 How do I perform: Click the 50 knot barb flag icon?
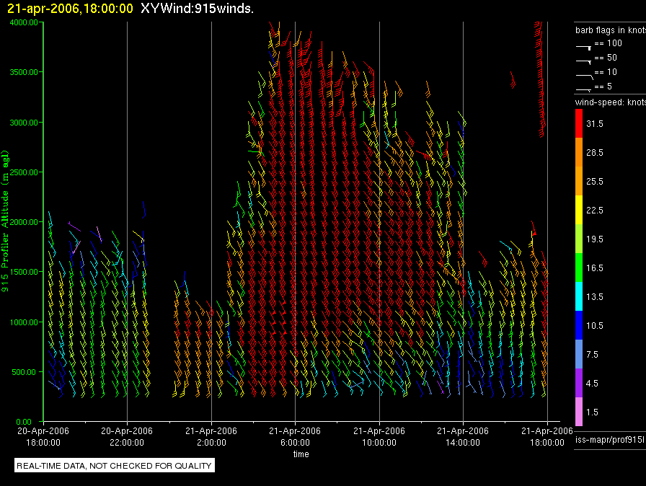pyautogui.click(x=583, y=60)
